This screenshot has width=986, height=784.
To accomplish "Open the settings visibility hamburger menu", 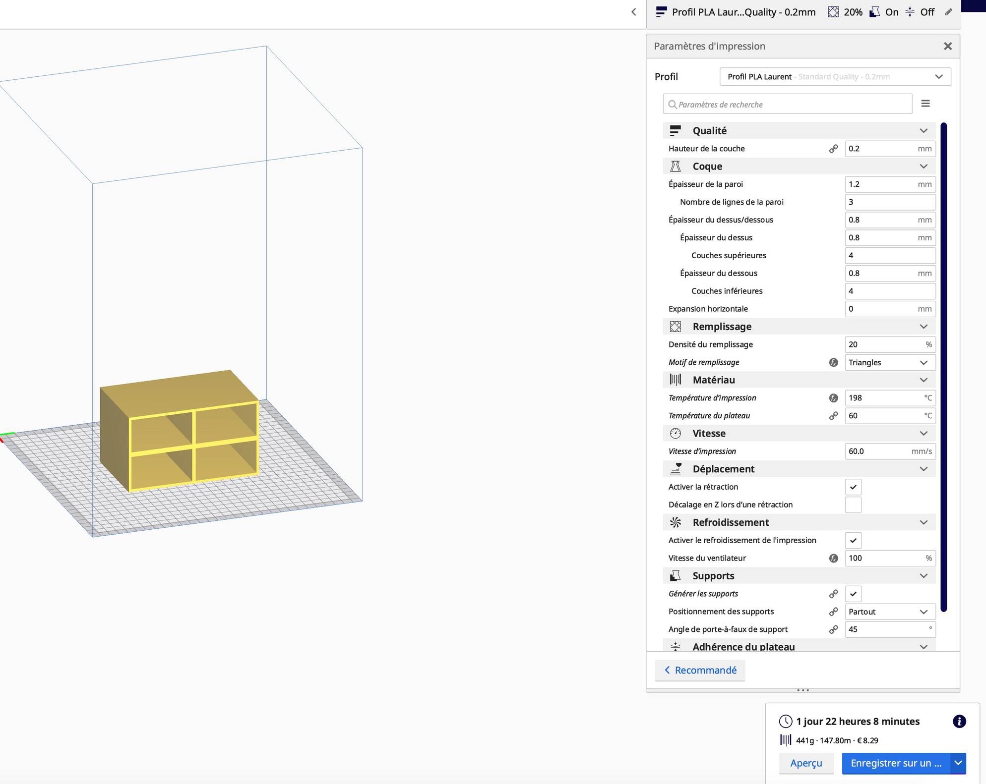I will point(925,104).
